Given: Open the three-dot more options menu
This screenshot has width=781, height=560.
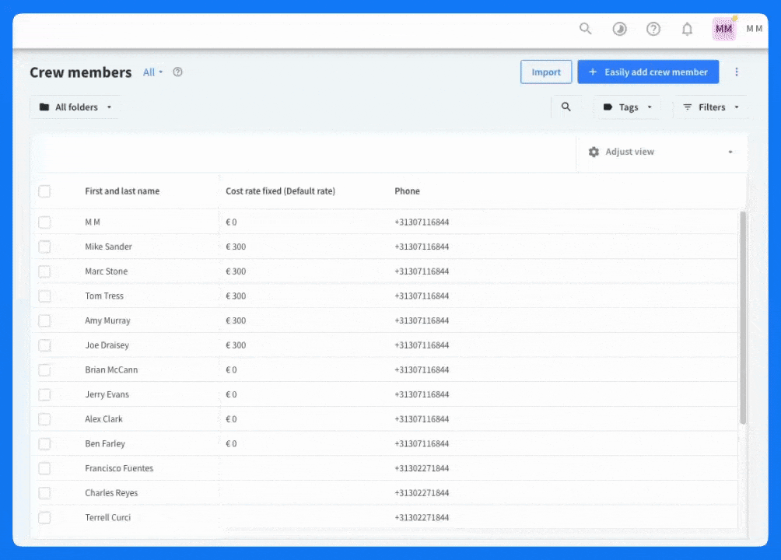Looking at the screenshot, I should coord(737,72).
